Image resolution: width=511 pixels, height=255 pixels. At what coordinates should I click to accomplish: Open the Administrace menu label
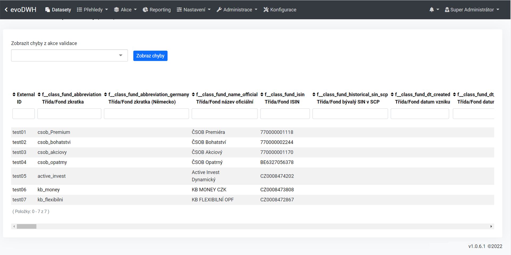238,10
